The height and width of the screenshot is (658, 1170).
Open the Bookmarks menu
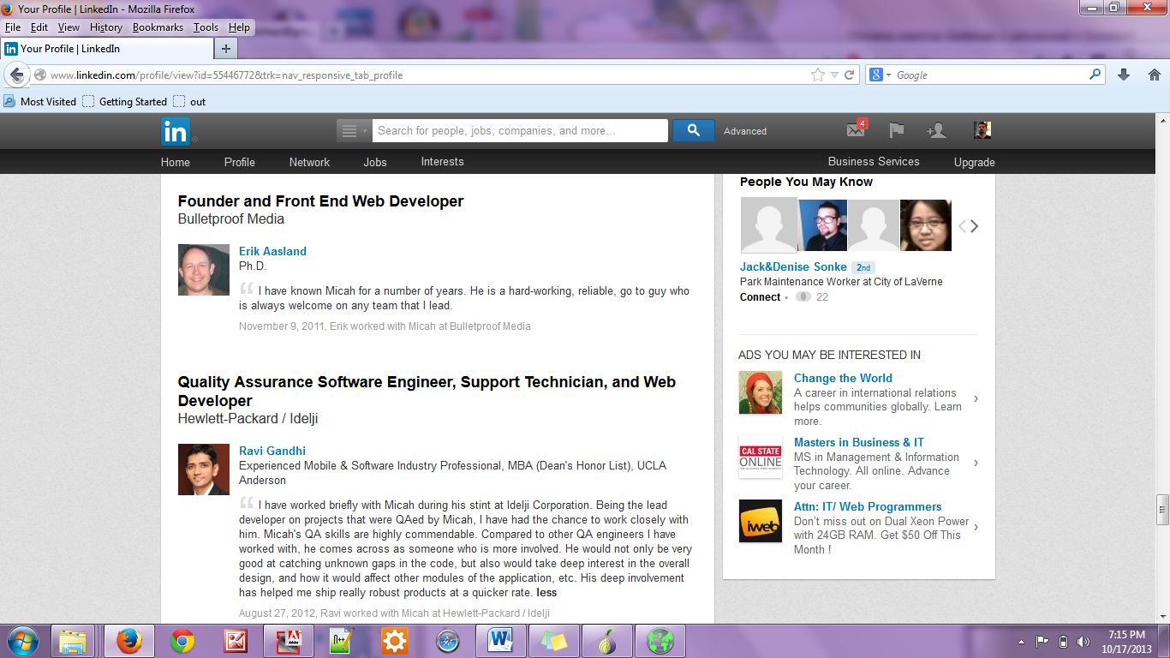coord(158,27)
